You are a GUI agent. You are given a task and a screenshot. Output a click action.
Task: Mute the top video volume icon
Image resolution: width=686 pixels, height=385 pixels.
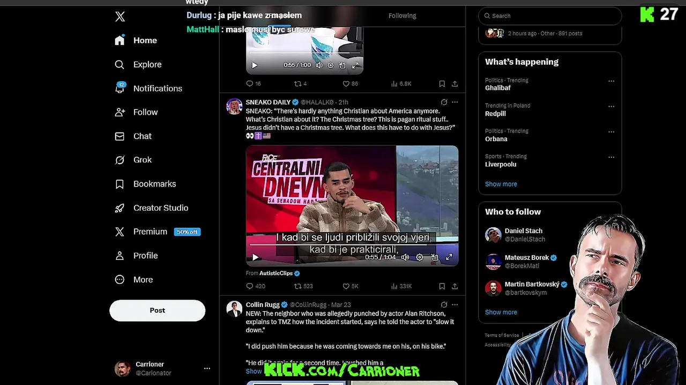[x=319, y=65]
